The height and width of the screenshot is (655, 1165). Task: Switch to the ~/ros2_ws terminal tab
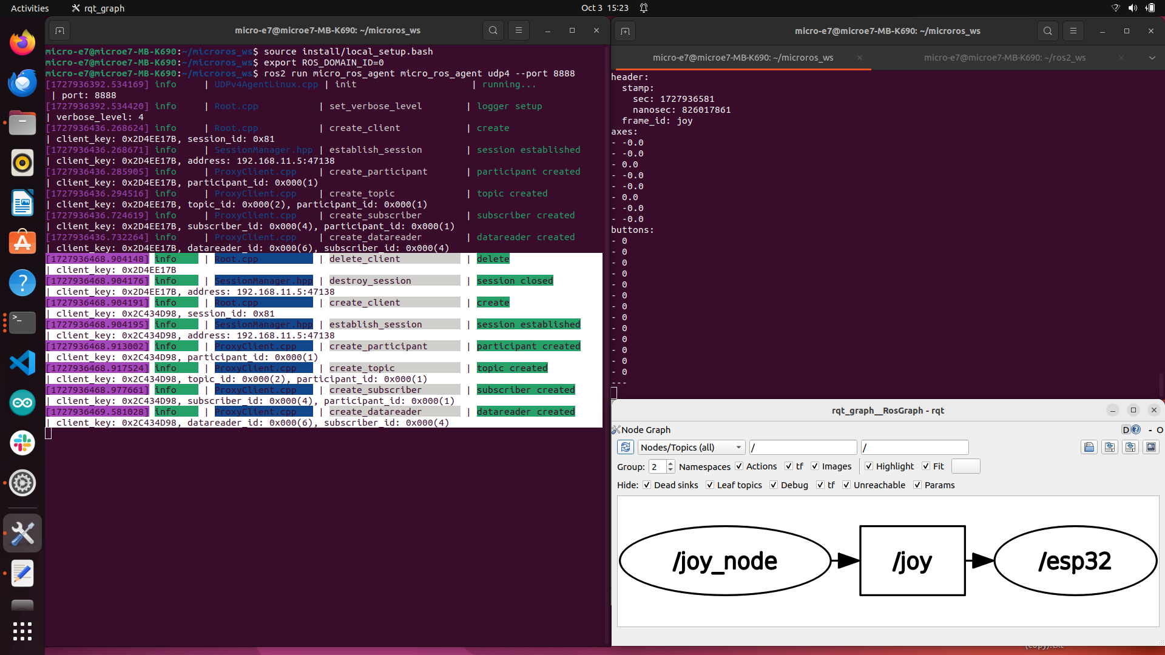(x=1005, y=58)
